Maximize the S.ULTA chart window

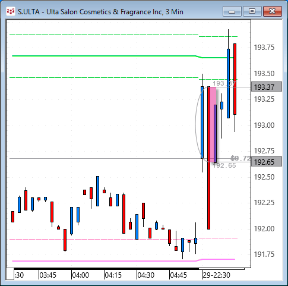[252, 11]
